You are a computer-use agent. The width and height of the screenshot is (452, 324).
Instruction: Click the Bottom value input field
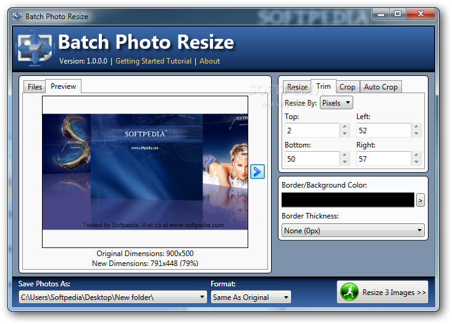[312, 159]
